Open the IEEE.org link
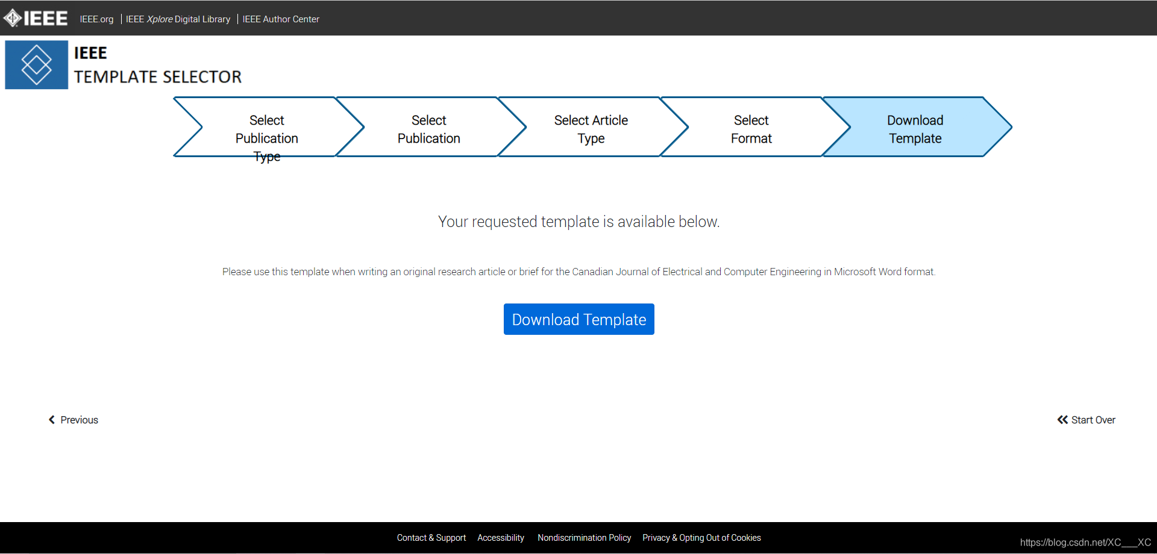 [96, 19]
